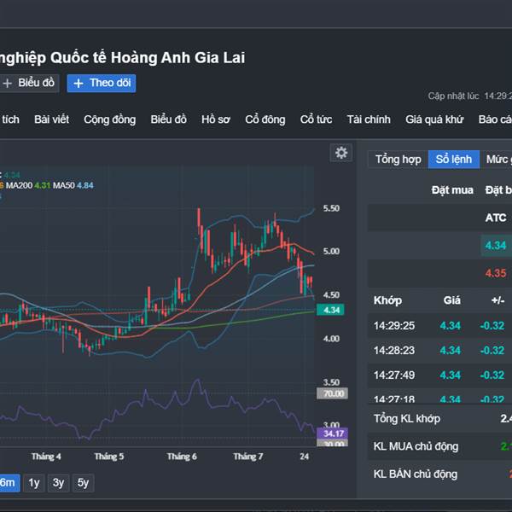512x512 pixels.
Task: Click the KL BÁN chủ động label
Action: pyautogui.click(x=416, y=474)
